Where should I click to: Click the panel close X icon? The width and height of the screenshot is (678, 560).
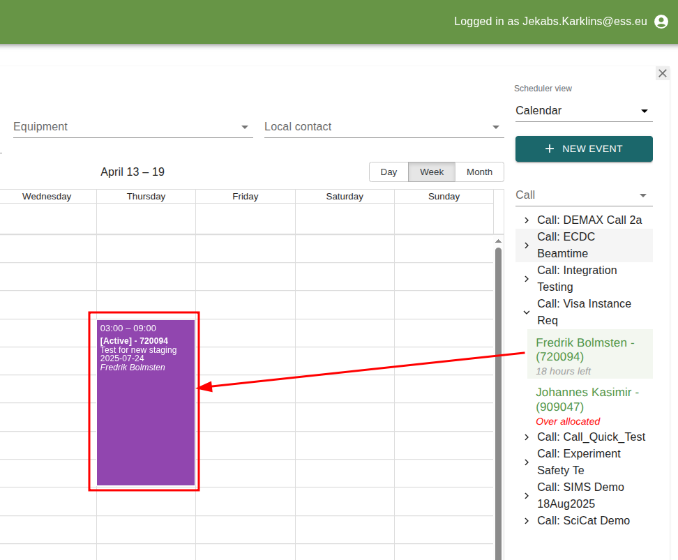pyautogui.click(x=662, y=73)
